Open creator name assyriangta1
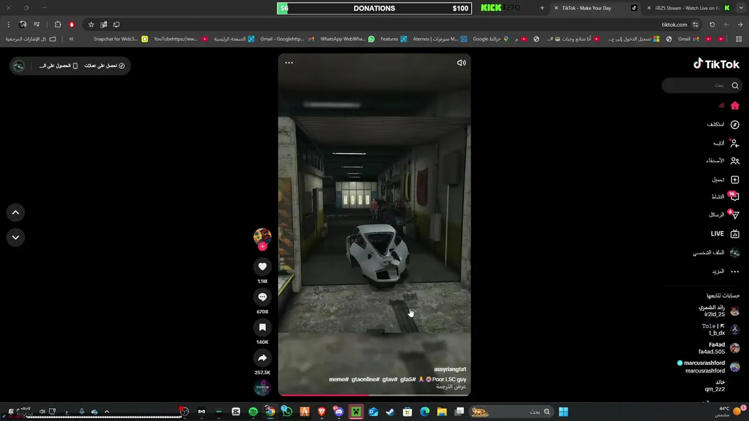The image size is (749, 421). tap(450, 370)
